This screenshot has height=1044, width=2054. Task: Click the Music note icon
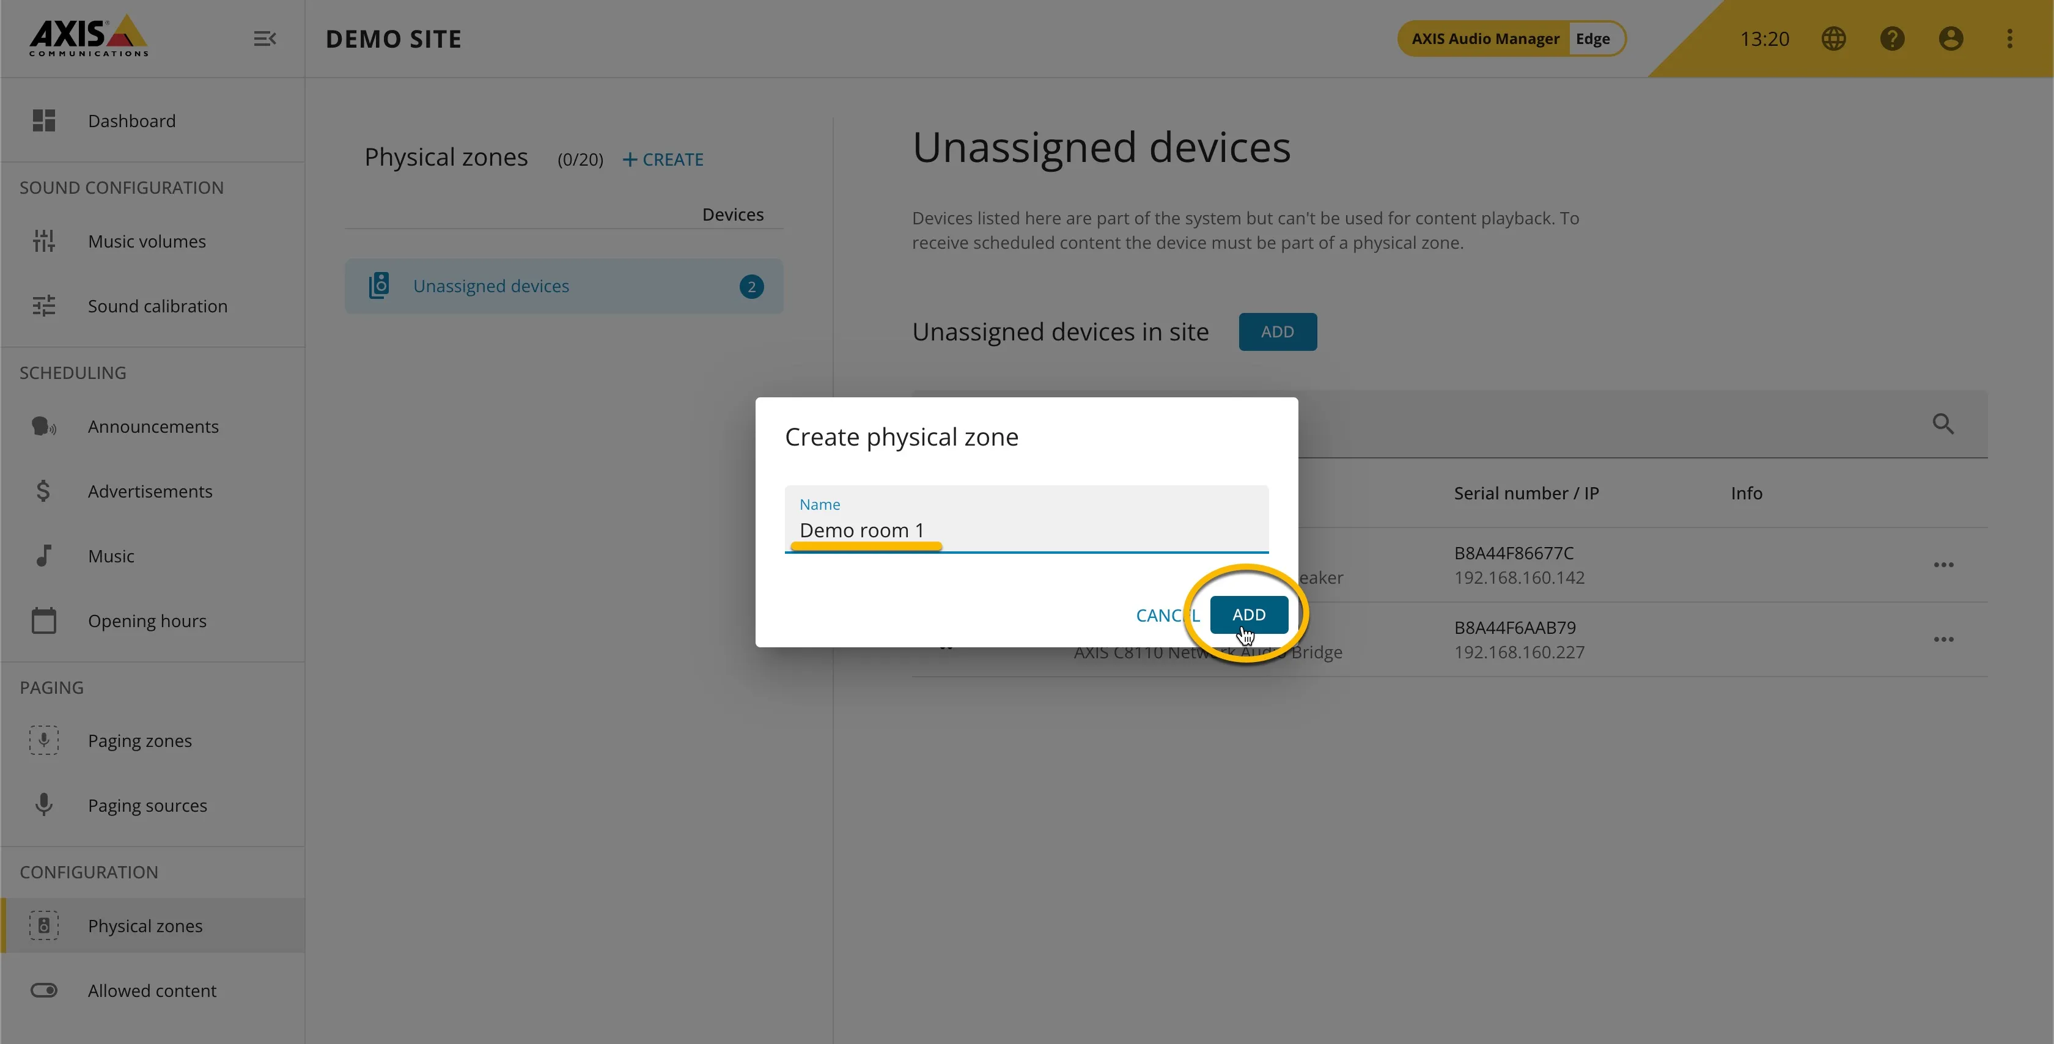[44, 556]
